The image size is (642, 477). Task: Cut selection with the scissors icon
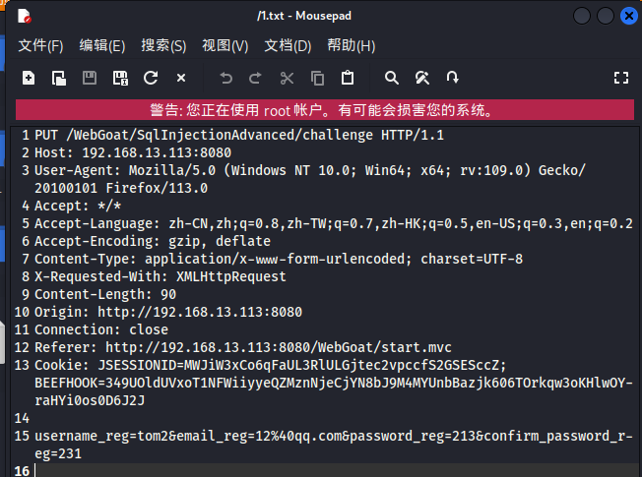point(287,78)
